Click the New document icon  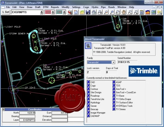(x=76, y=12)
